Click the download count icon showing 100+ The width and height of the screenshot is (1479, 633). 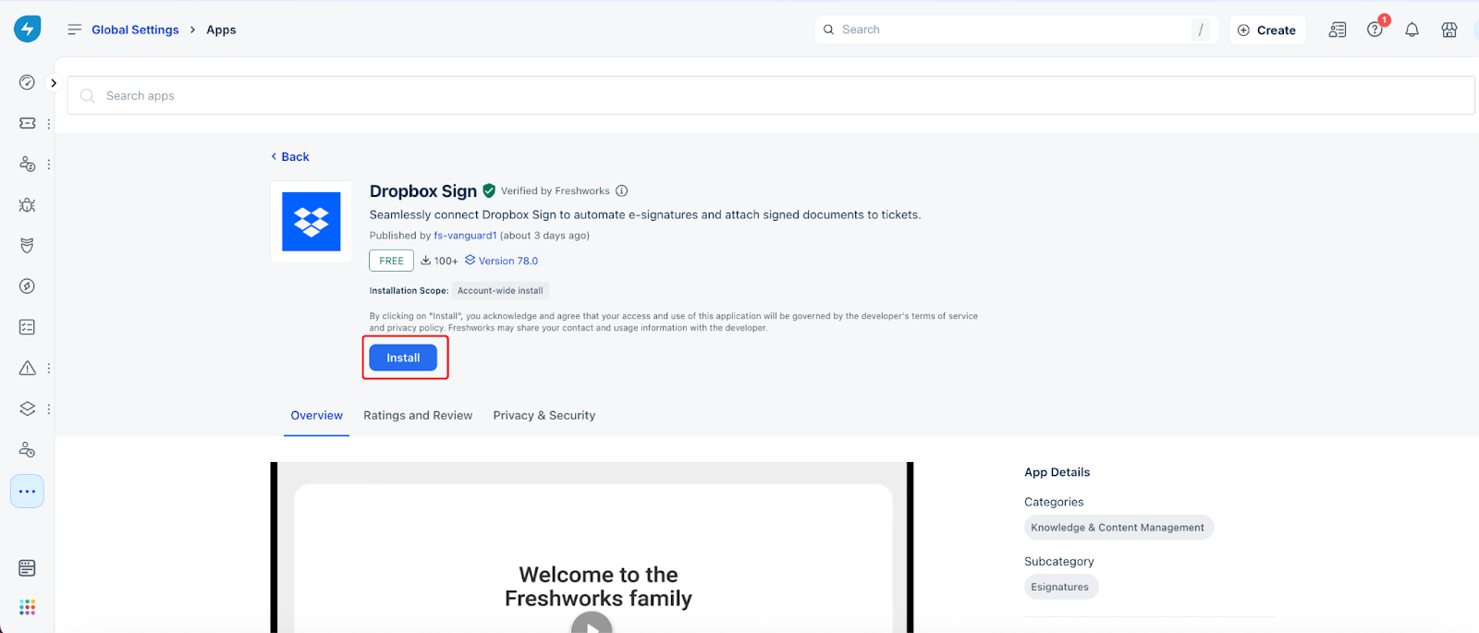click(426, 261)
